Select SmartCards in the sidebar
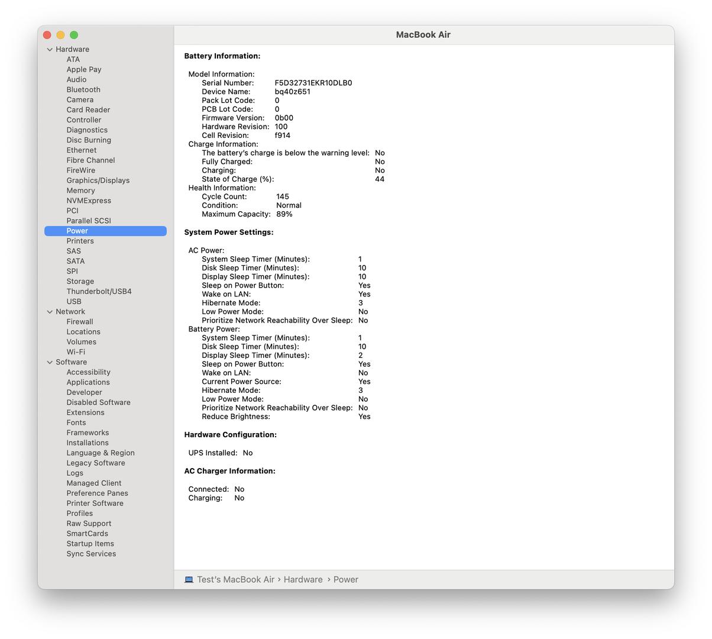This screenshot has width=712, height=639. point(87,533)
